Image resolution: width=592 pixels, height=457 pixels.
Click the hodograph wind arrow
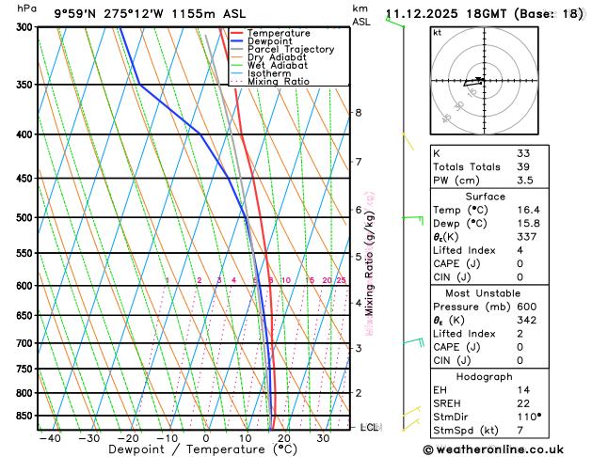[x=473, y=82]
